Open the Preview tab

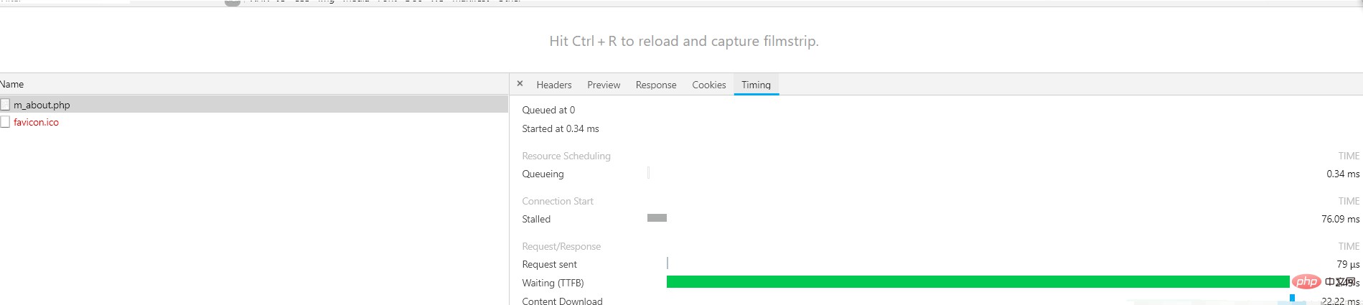click(x=604, y=85)
